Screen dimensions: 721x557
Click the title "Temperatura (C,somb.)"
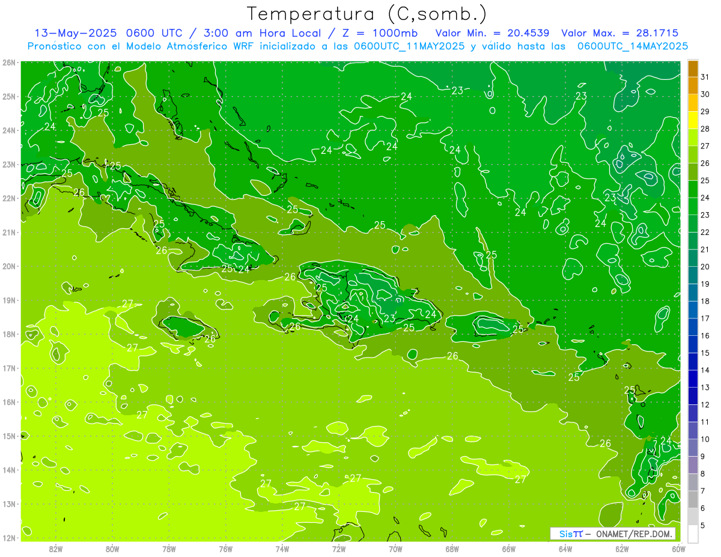[367, 14]
